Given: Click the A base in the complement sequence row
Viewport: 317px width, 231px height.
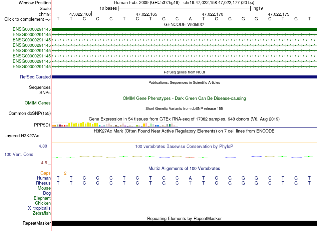Looking at the screenshot, I should click(190, 19).
